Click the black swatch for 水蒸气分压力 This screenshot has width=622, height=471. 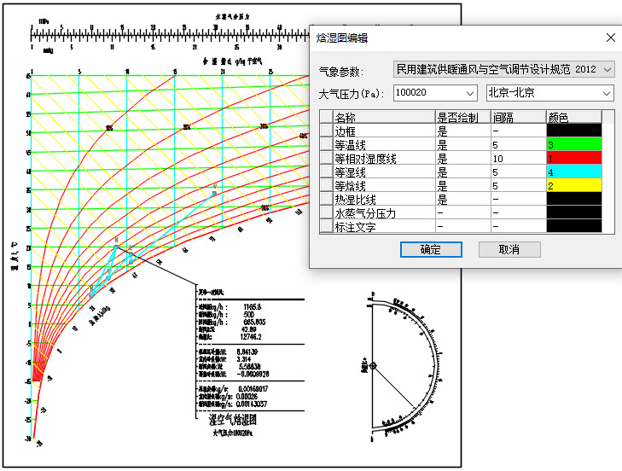[x=574, y=212]
